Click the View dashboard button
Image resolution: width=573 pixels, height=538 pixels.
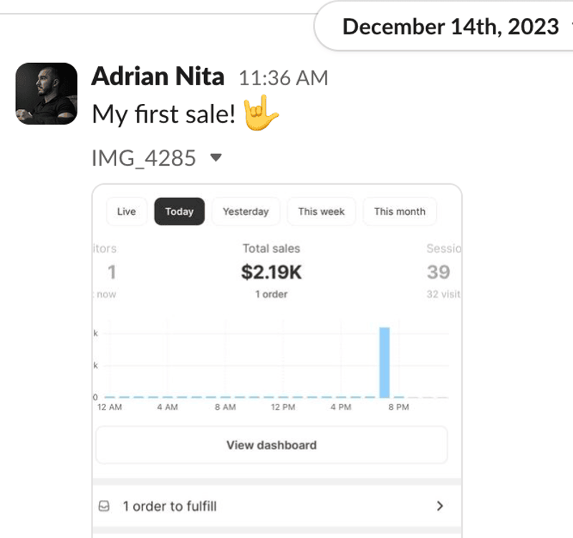271,445
